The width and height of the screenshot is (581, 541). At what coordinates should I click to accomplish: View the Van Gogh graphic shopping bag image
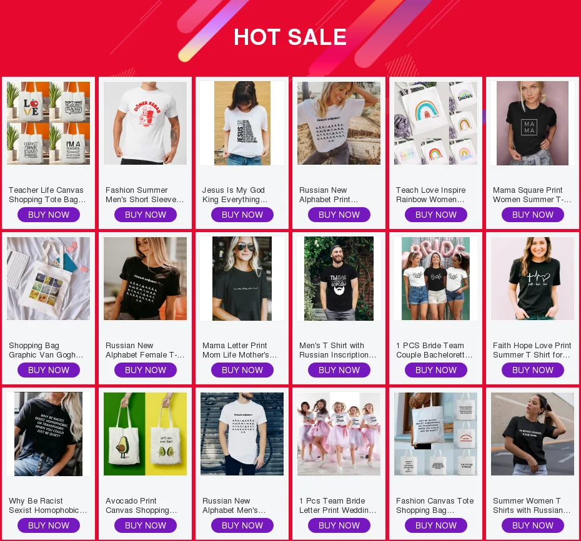pyautogui.click(x=48, y=278)
